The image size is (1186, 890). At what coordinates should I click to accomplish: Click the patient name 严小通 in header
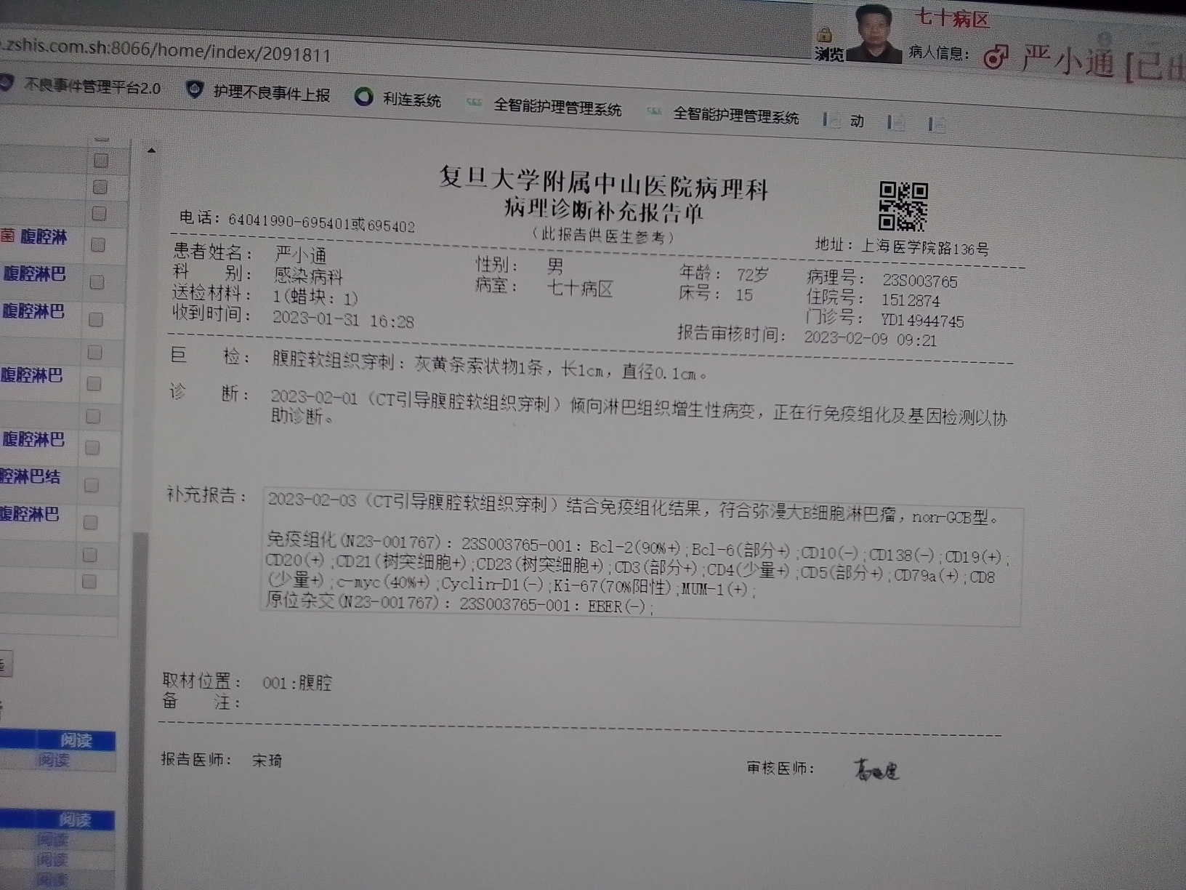click(x=1067, y=61)
